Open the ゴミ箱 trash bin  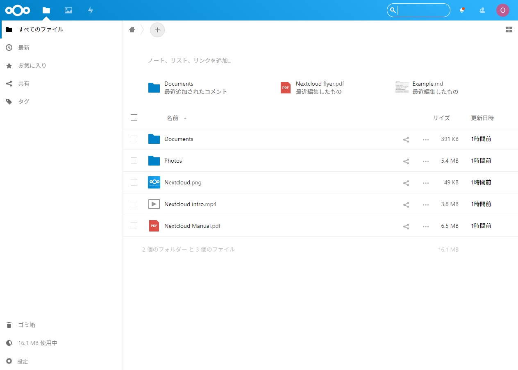pos(61,325)
